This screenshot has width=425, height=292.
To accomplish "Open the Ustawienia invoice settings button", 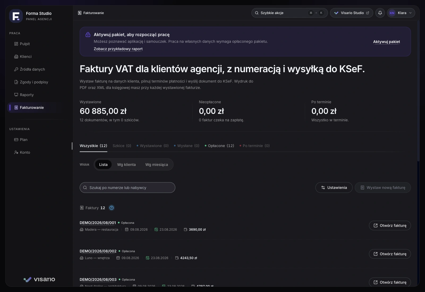I will click(334, 187).
